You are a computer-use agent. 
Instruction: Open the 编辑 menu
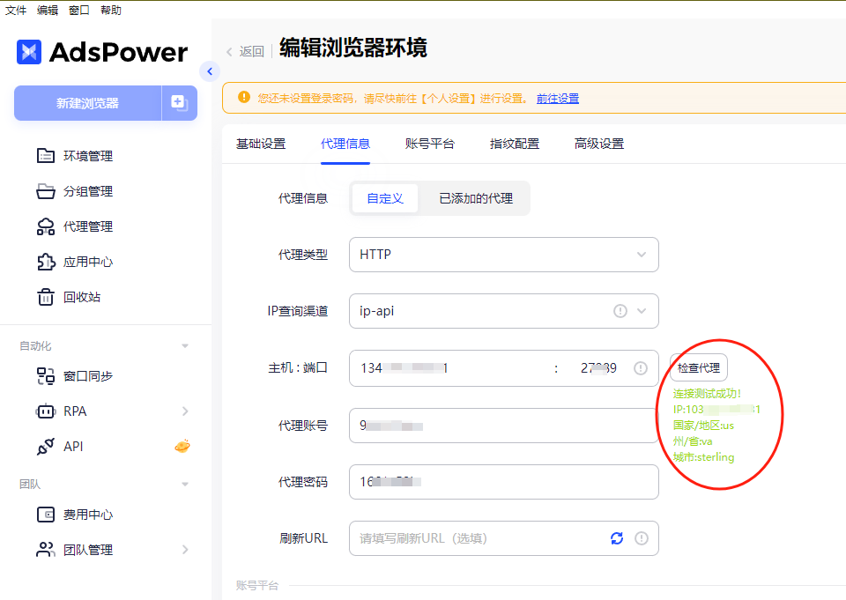(x=48, y=10)
